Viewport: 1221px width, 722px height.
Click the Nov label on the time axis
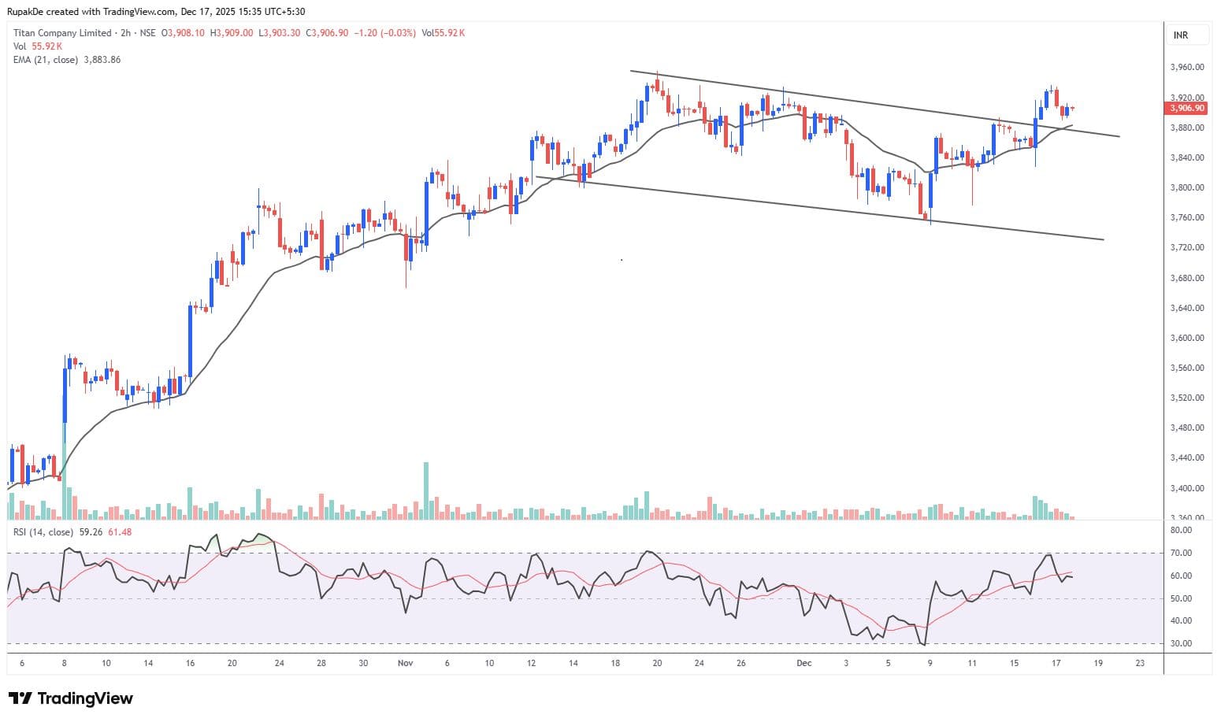[x=405, y=663]
